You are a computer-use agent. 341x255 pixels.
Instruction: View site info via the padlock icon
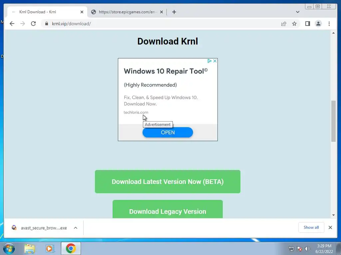(47, 24)
